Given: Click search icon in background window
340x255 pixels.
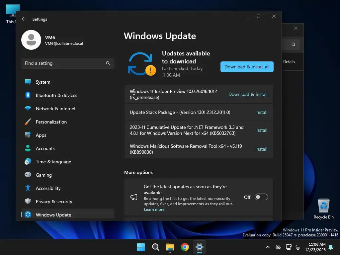Looking at the screenshot, I should point(294,44).
